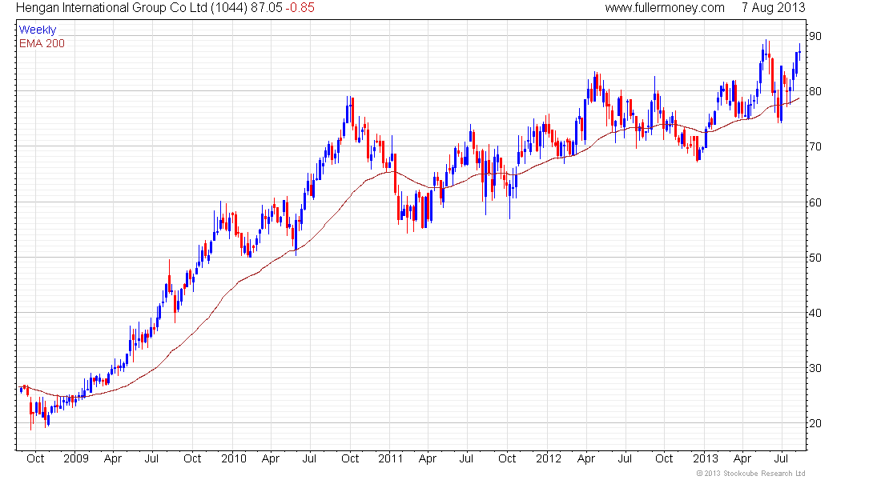881x480 pixels.
Task: Click the 40 price axis label
Action: pyautogui.click(x=815, y=313)
